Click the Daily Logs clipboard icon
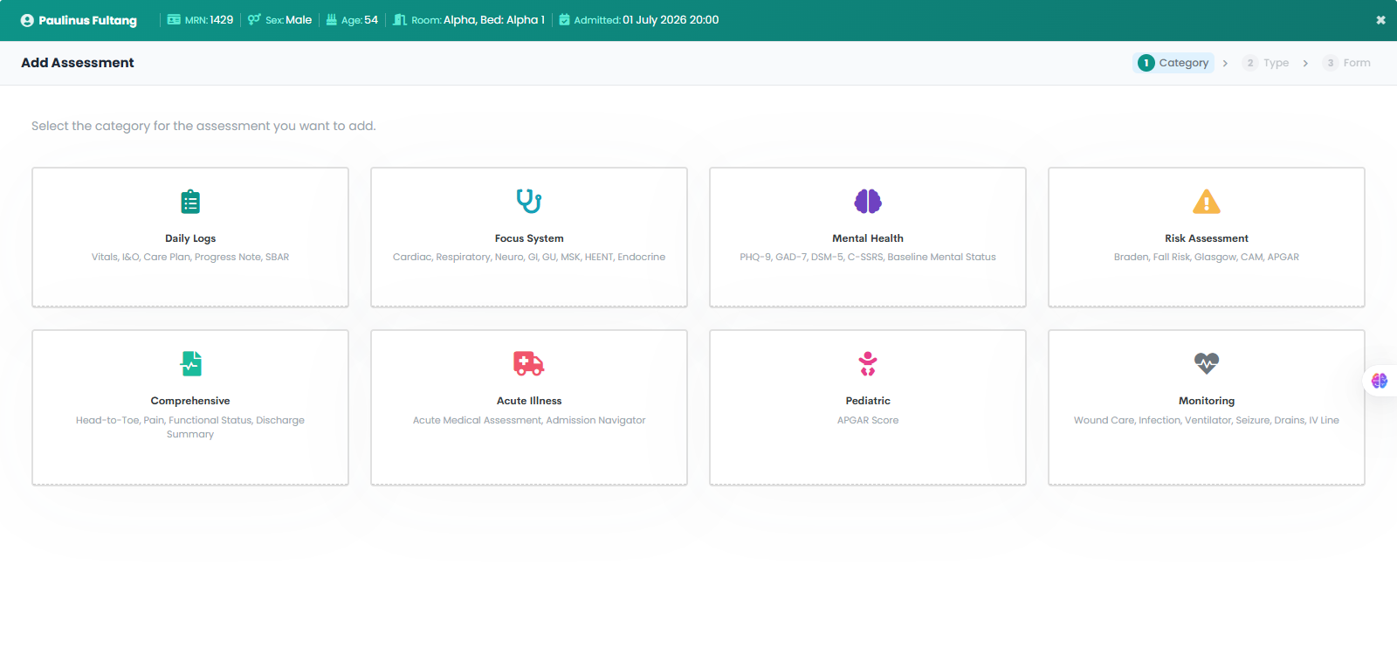This screenshot has height=668, width=1397. pyautogui.click(x=190, y=202)
